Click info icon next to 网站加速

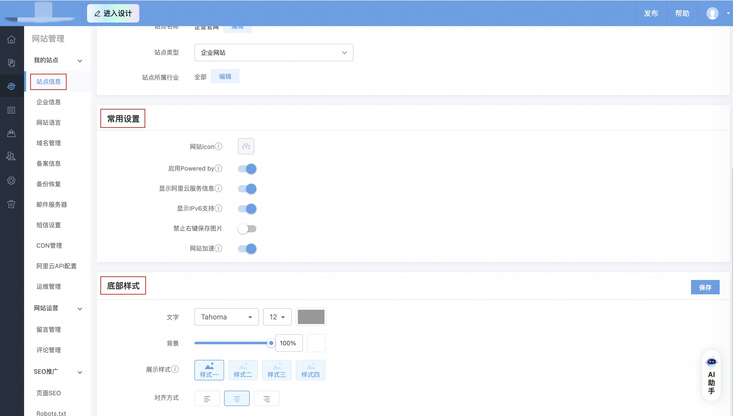point(218,248)
